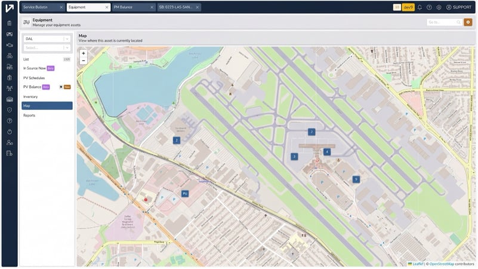Open the notifications bell
Screen dimensions: 478x269
click(420, 7)
